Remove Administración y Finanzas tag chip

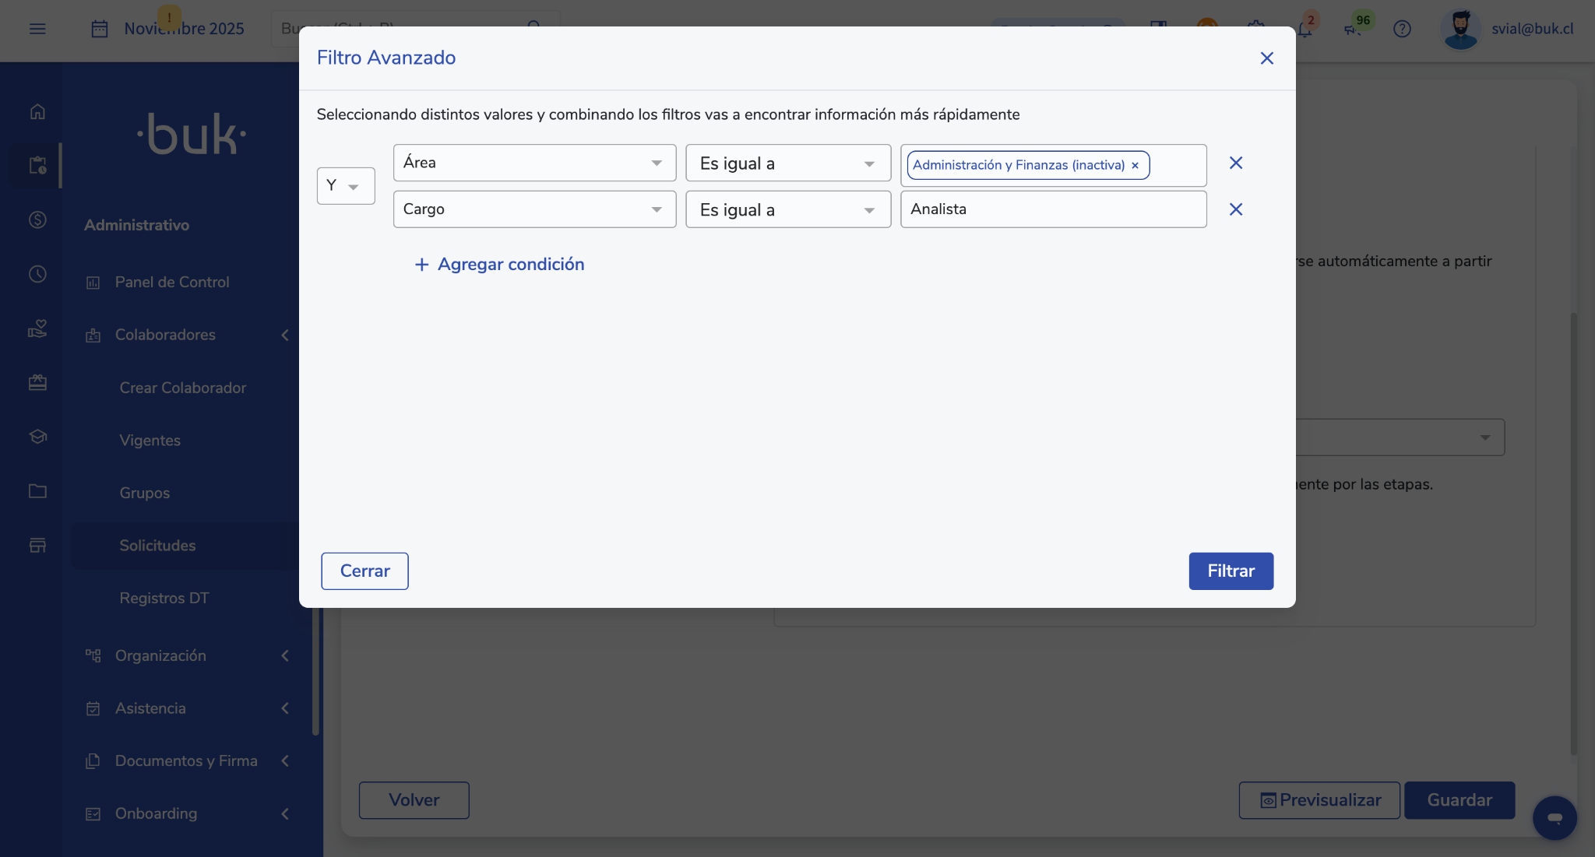click(x=1135, y=165)
